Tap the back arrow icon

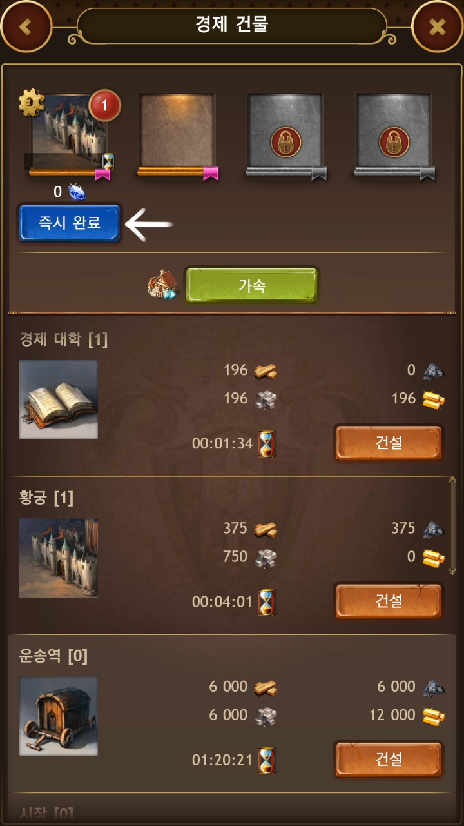(x=26, y=26)
